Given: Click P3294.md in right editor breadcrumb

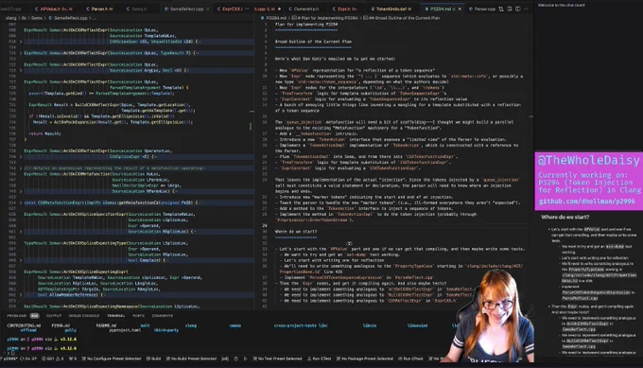Looking at the screenshot, I should coord(274,18).
